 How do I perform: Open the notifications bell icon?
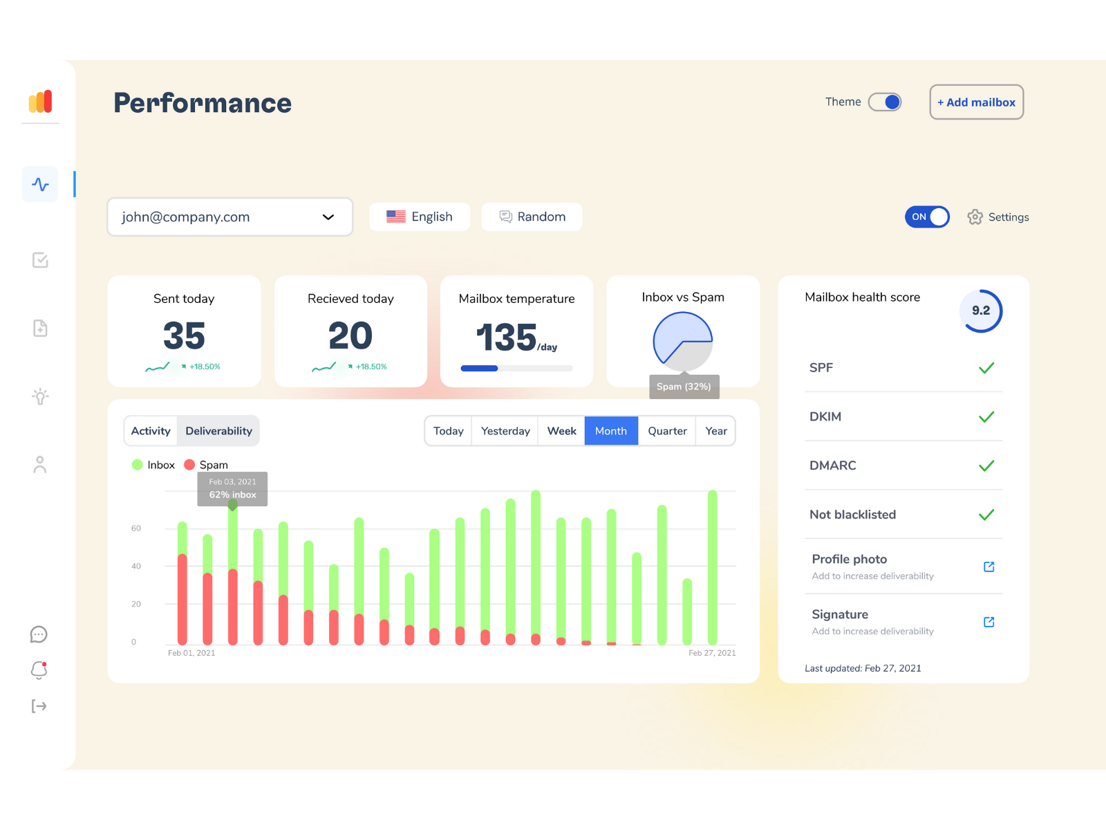click(39, 670)
